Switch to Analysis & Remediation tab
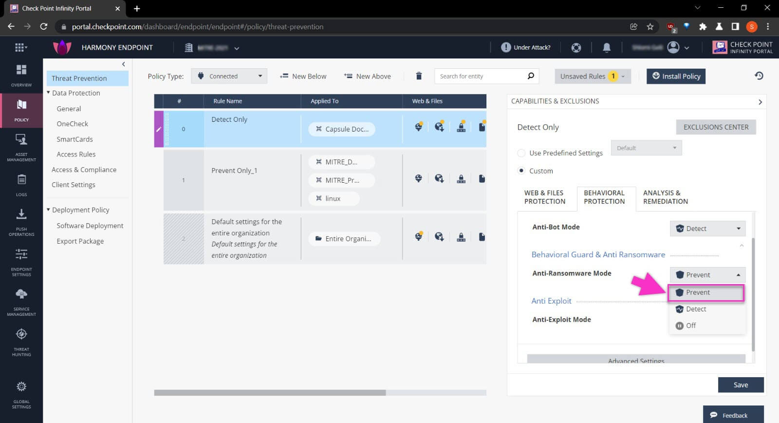Screen dimensions: 779x423 [x=666, y=197]
